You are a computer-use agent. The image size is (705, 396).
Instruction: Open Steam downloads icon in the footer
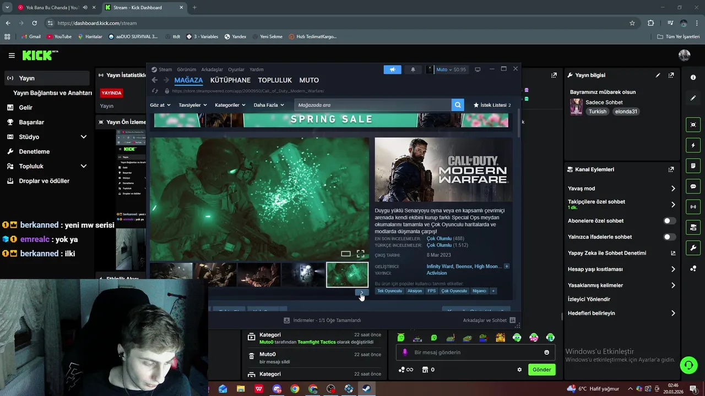(x=286, y=320)
